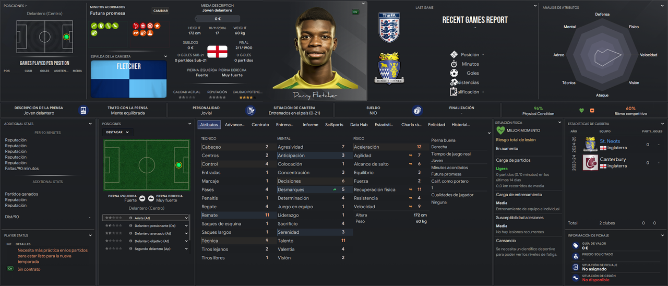Click the Cambiar button
Image resolution: width=668 pixels, height=286 pixels.
[160, 10]
